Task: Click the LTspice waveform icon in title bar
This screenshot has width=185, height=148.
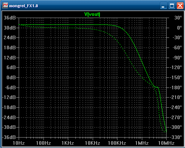Action: (5, 5)
